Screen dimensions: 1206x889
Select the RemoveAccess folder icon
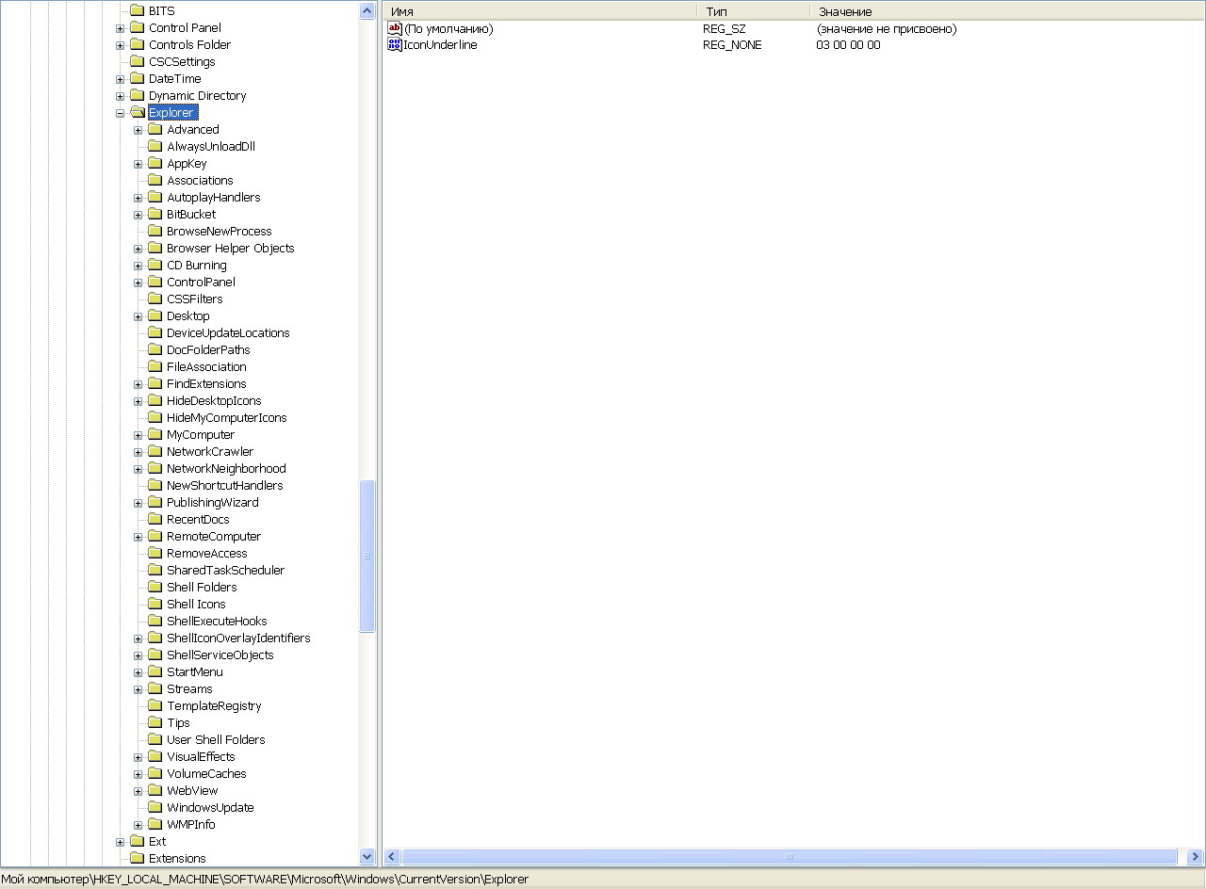tap(155, 554)
